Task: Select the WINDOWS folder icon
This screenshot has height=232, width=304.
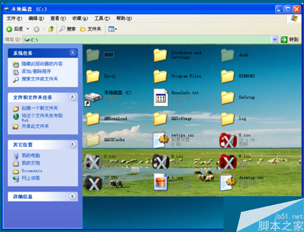Action: click(227, 76)
